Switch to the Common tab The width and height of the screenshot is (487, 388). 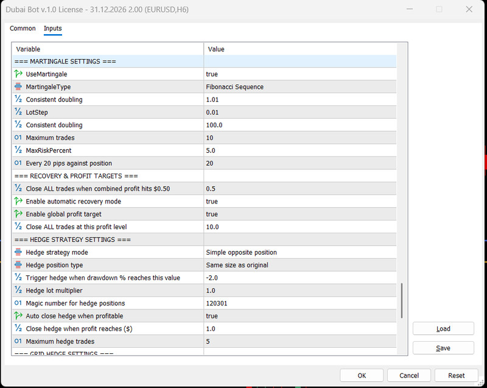(x=23, y=28)
